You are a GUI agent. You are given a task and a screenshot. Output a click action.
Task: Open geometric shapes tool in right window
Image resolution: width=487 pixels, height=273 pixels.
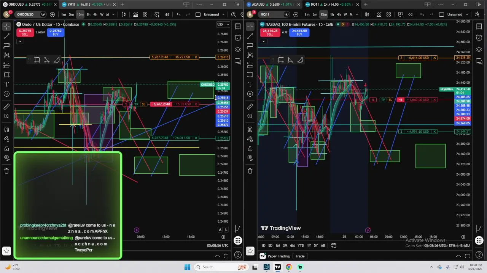(x=250, y=74)
